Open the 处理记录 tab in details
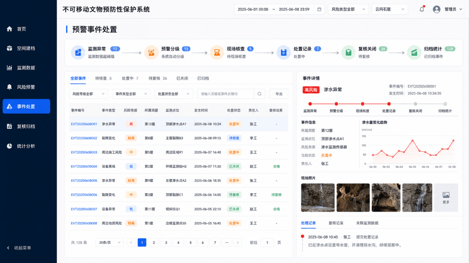 [308, 223]
